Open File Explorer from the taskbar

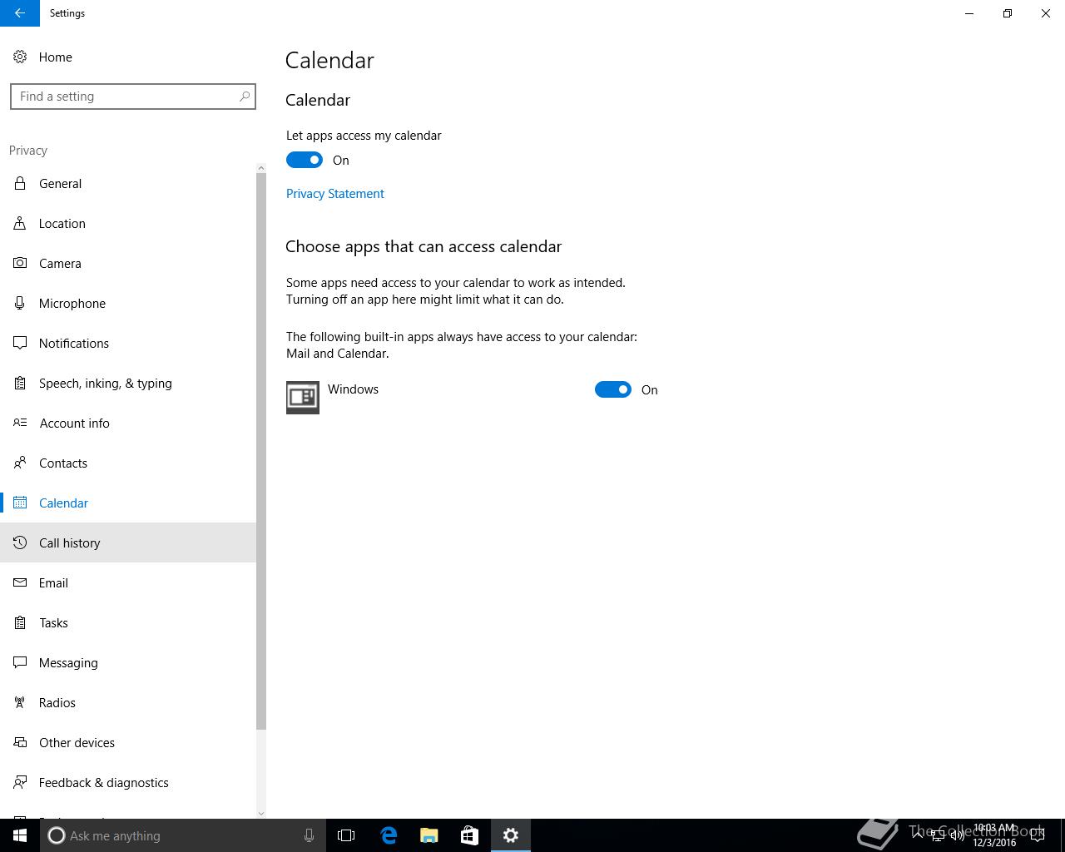429,835
